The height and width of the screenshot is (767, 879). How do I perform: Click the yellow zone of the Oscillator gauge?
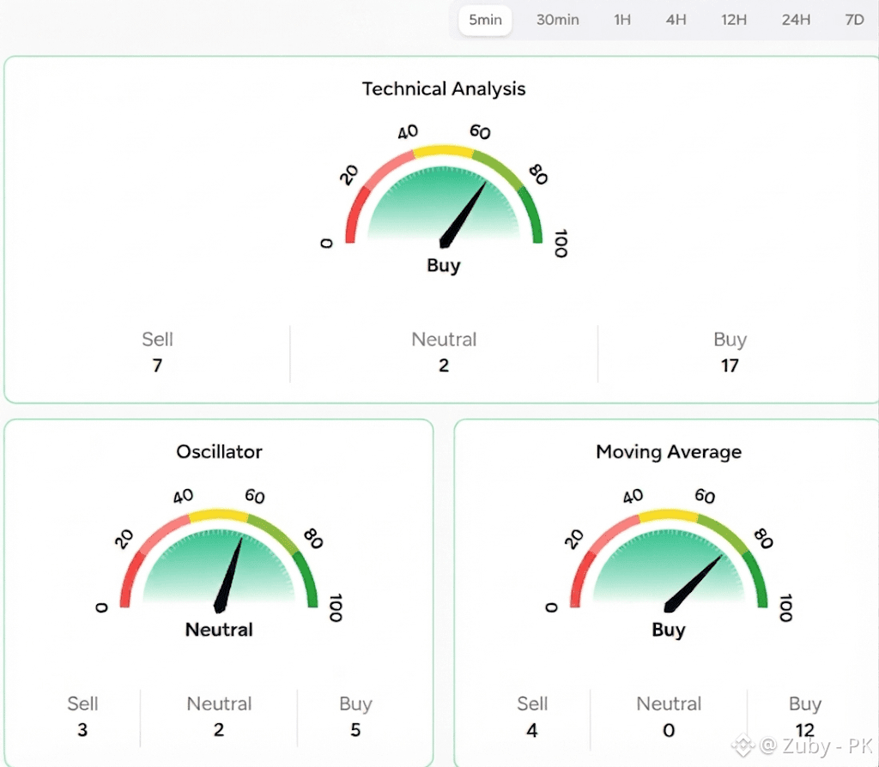(219, 514)
